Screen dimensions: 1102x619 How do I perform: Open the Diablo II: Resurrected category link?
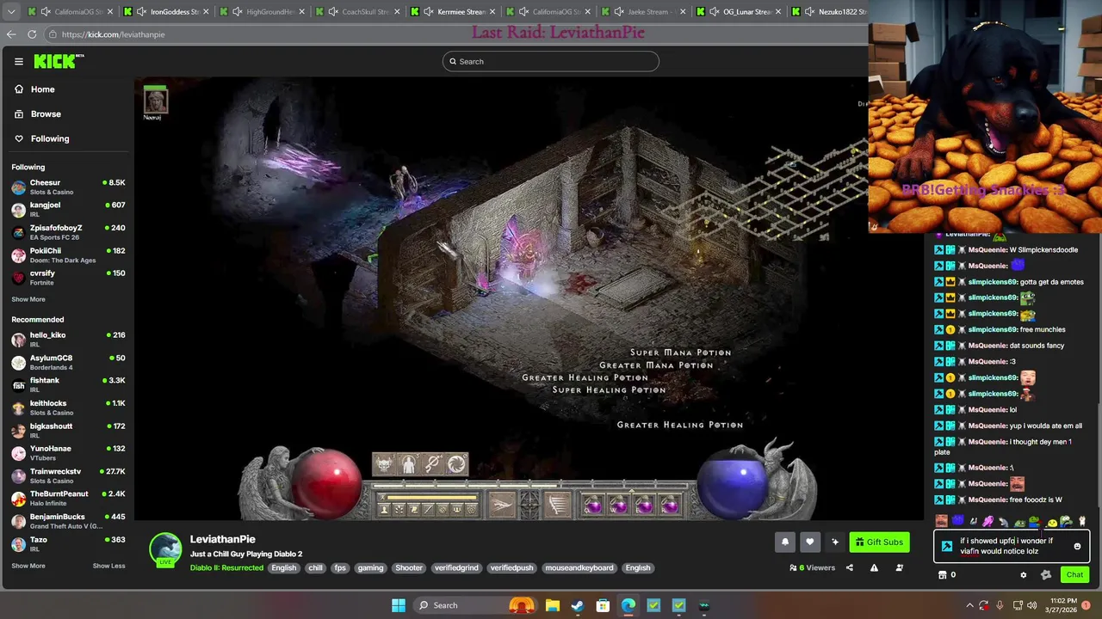pyautogui.click(x=226, y=567)
